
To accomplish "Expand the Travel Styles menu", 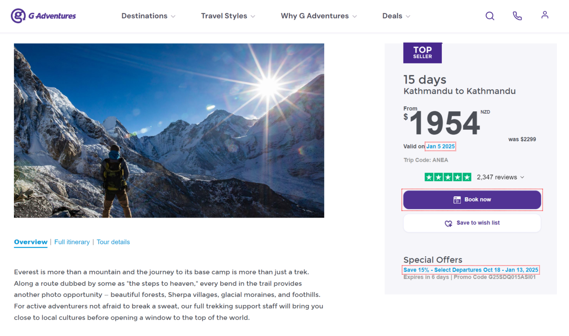I will pyautogui.click(x=228, y=16).
